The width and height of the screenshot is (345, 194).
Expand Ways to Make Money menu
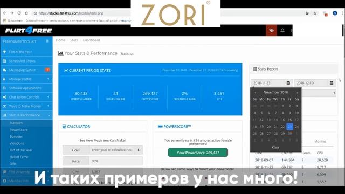[26, 106]
